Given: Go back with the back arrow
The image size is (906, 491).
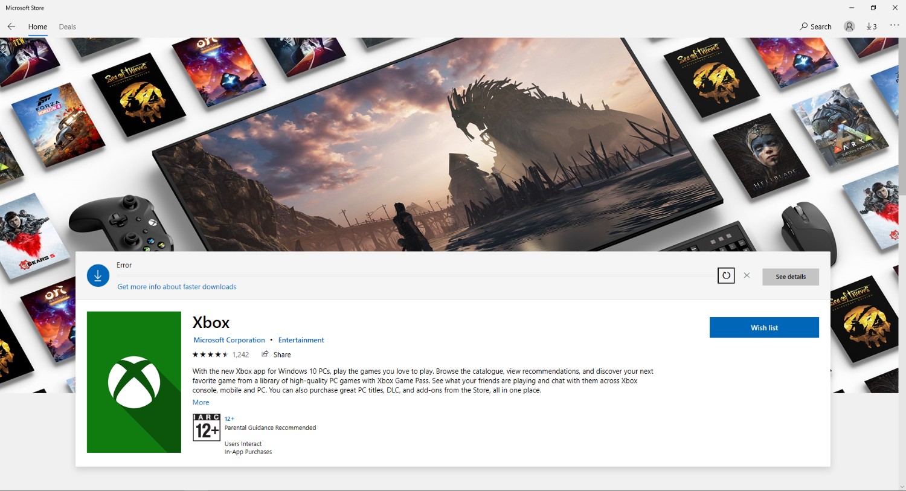Looking at the screenshot, I should [x=11, y=27].
